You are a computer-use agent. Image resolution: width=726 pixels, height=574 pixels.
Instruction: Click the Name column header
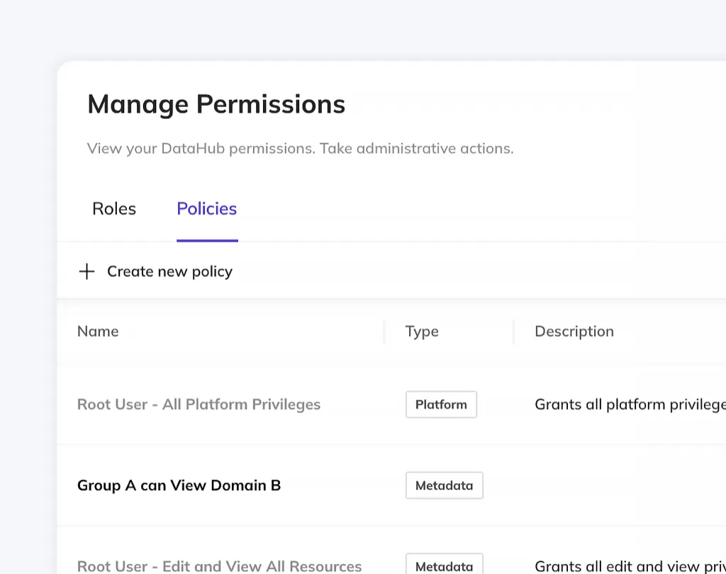[x=98, y=332]
